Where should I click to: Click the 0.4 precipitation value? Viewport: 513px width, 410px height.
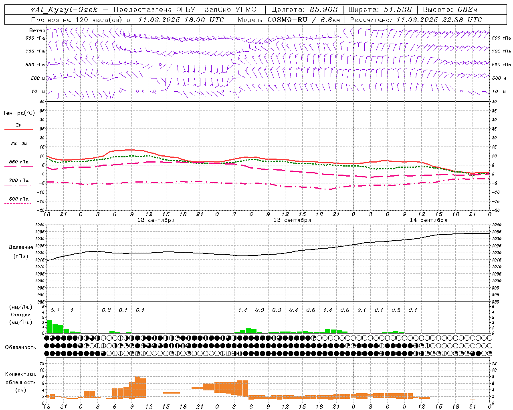[x=294, y=310]
